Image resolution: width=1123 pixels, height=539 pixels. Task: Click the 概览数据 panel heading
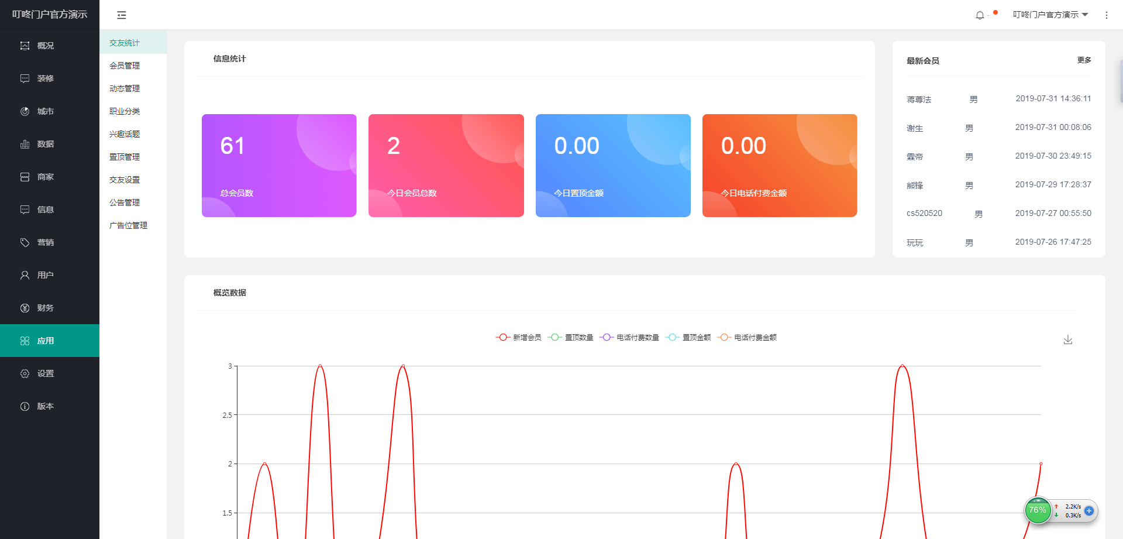pos(229,293)
